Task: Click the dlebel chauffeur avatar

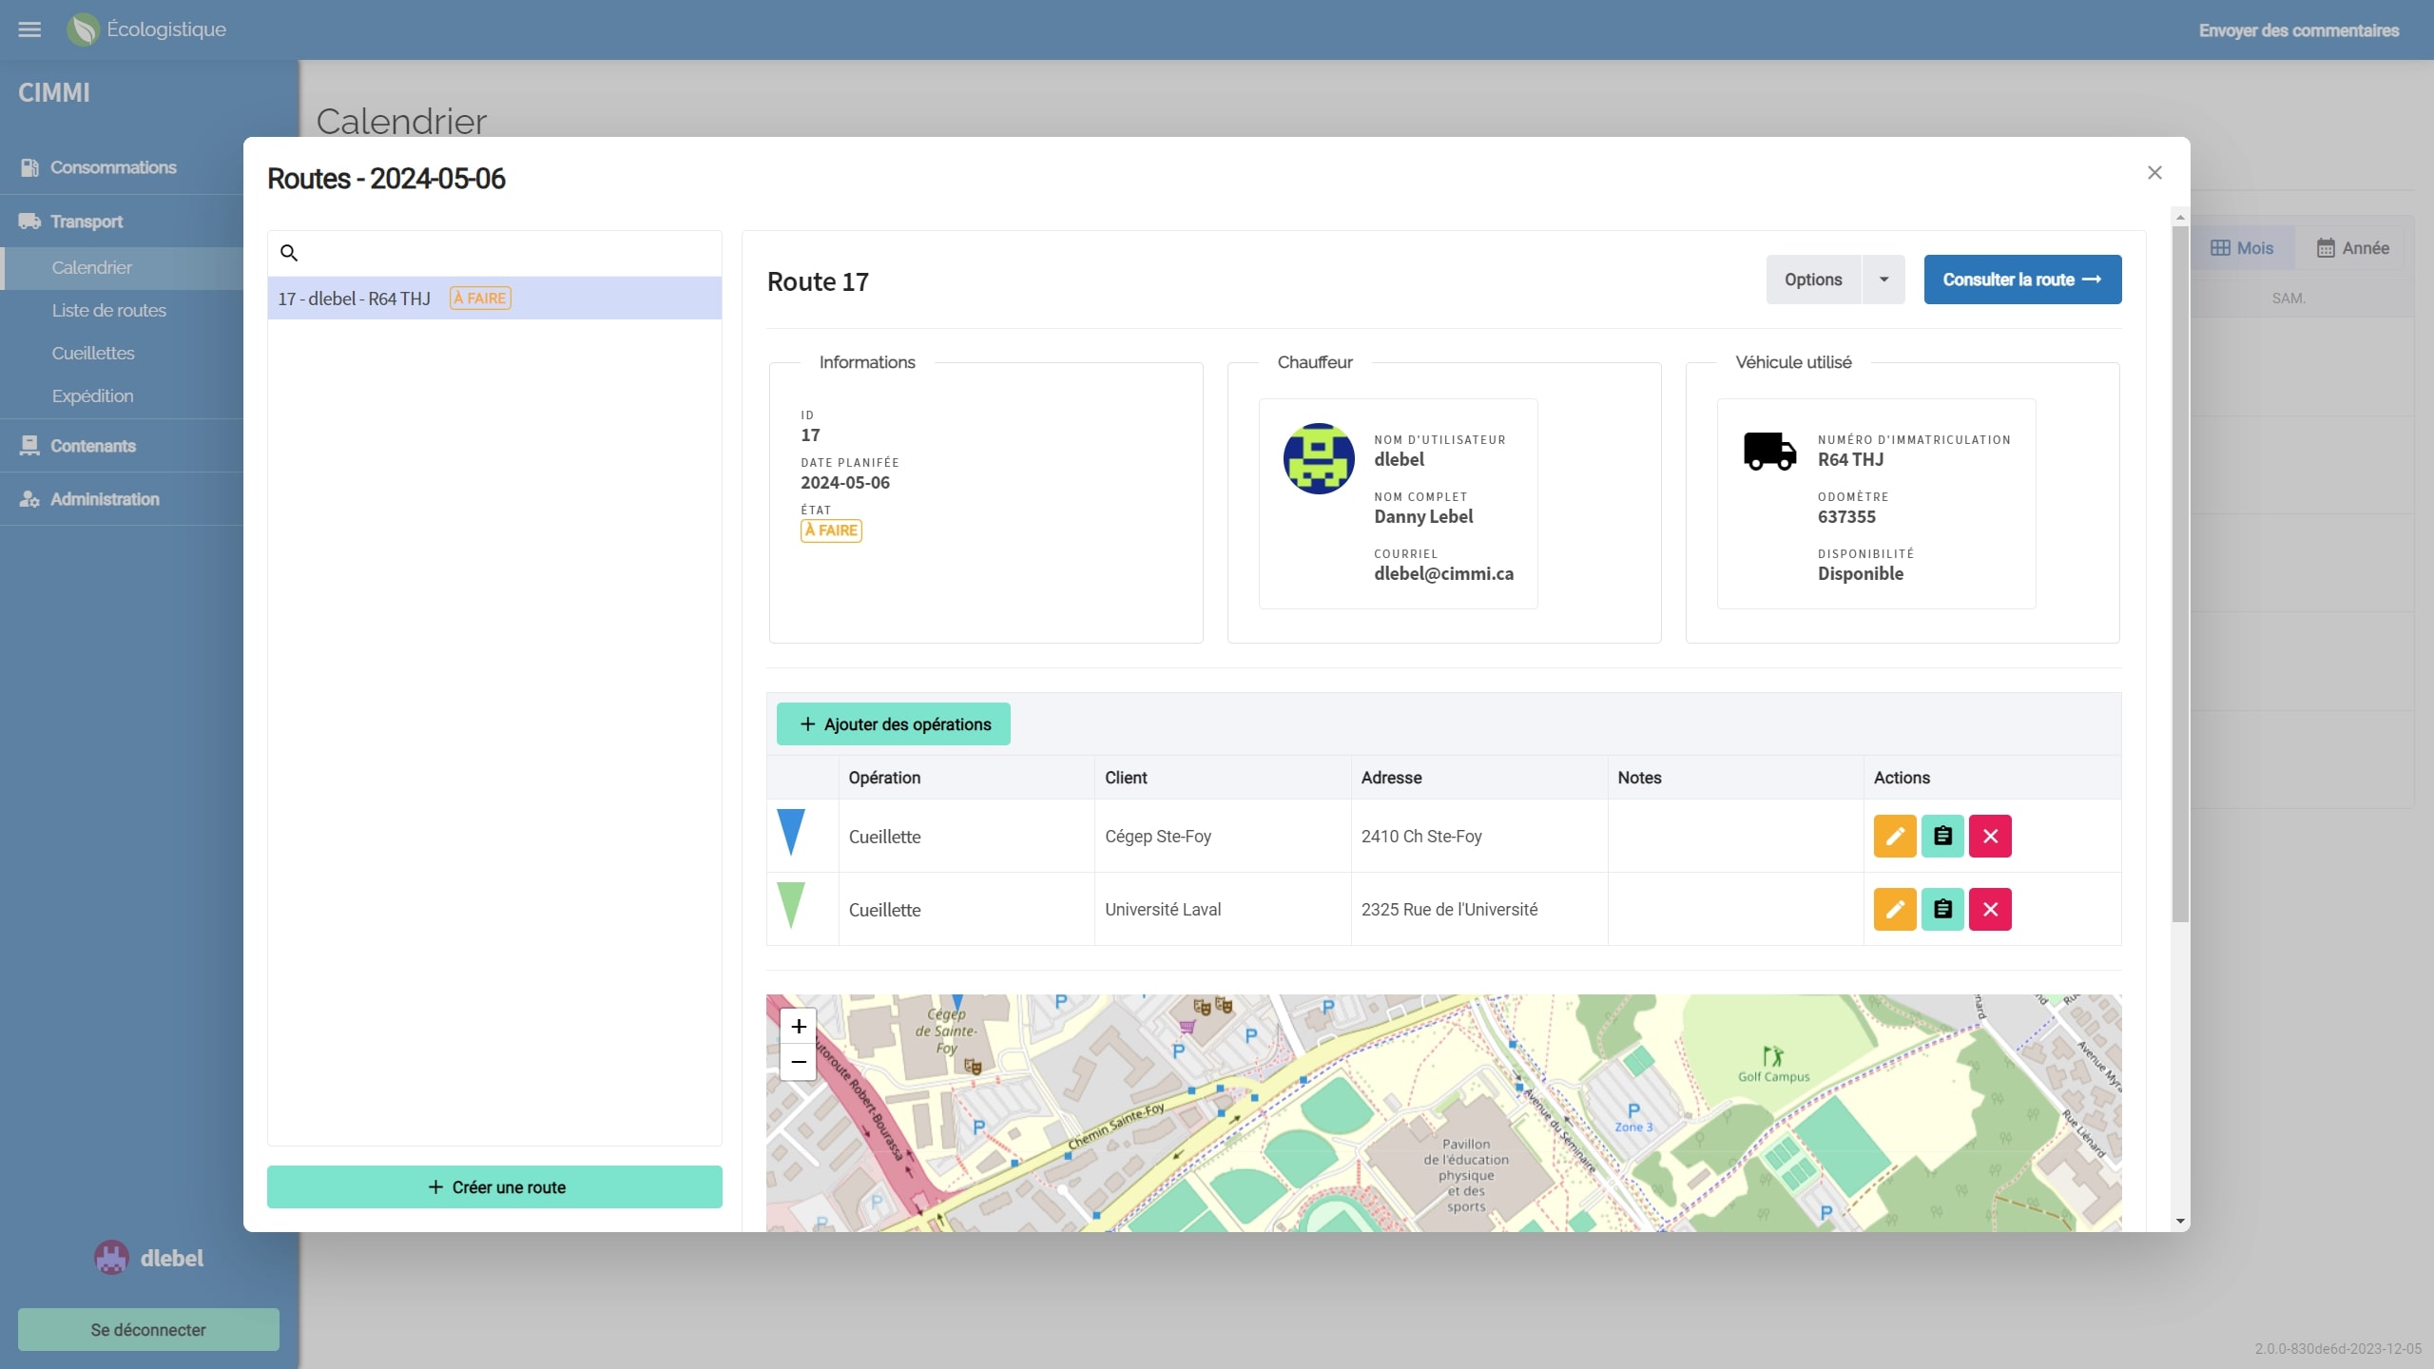Action: pos(1319,458)
